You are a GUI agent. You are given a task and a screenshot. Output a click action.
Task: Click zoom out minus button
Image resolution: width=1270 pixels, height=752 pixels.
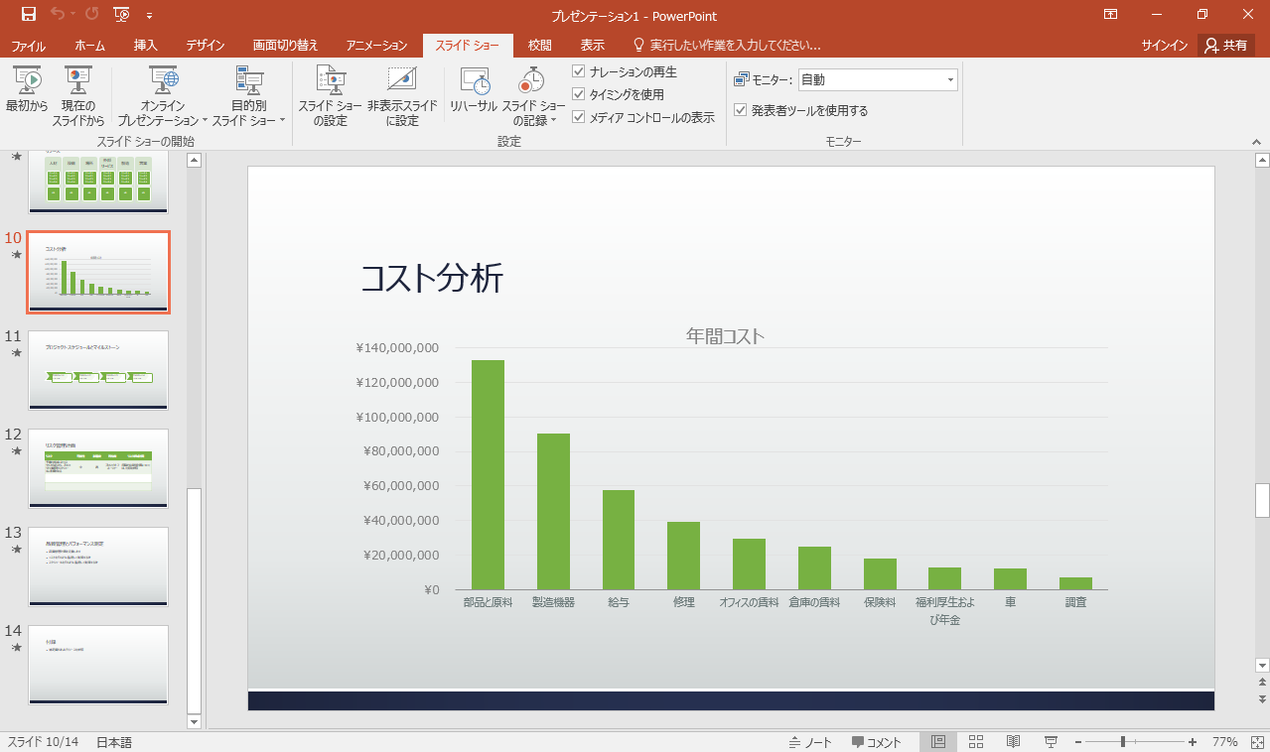click(1078, 742)
